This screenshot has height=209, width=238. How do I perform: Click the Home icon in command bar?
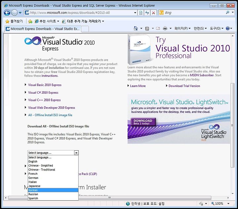tap(136, 28)
